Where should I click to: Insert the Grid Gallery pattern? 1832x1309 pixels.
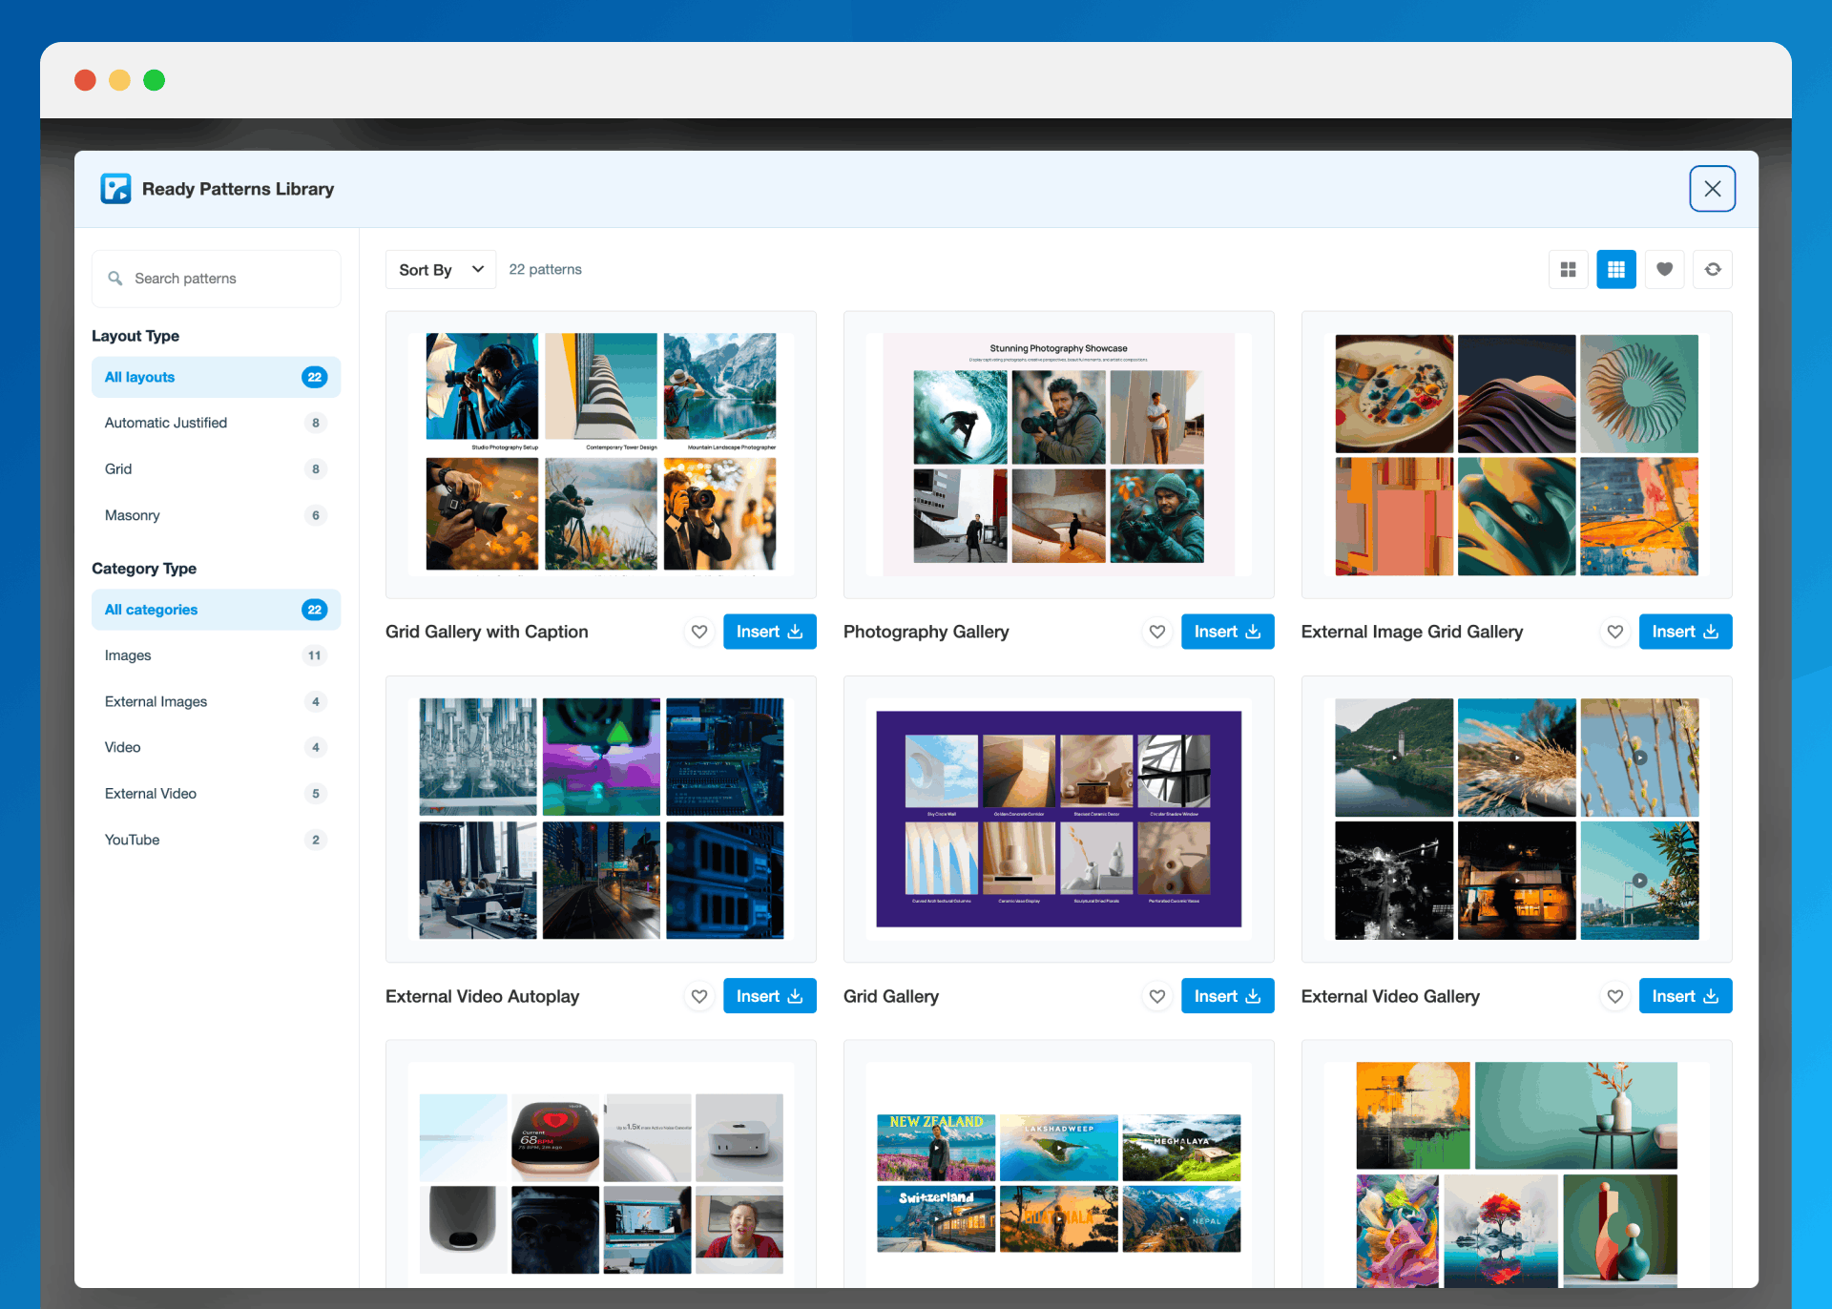(1227, 996)
